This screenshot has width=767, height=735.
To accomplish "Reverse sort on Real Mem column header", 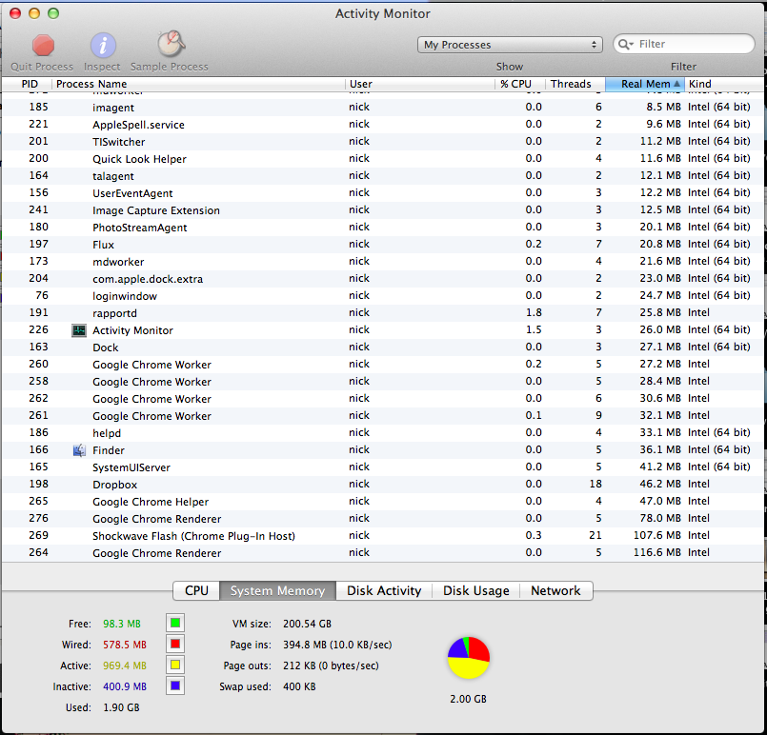I will (x=645, y=84).
